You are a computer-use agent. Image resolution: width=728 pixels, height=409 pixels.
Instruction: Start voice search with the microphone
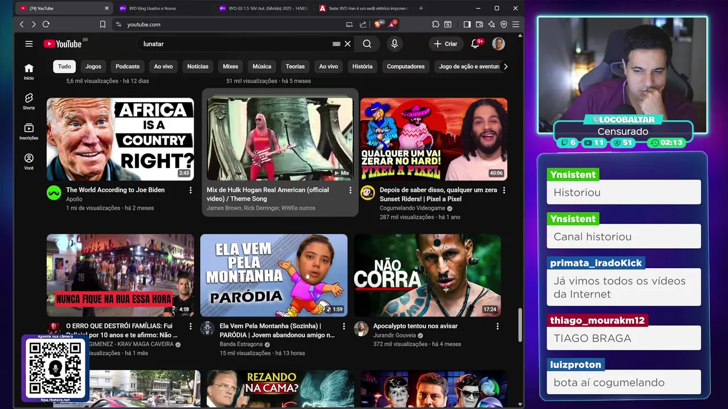[x=394, y=44]
